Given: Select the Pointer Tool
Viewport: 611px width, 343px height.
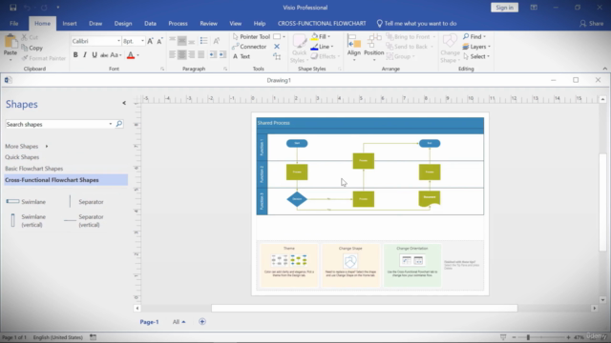Looking at the screenshot, I should [x=251, y=36].
